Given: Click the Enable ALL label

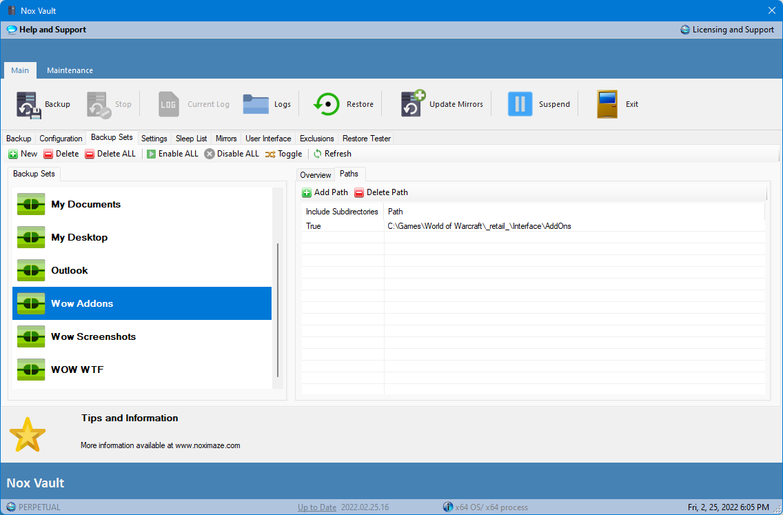Looking at the screenshot, I should tap(179, 154).
